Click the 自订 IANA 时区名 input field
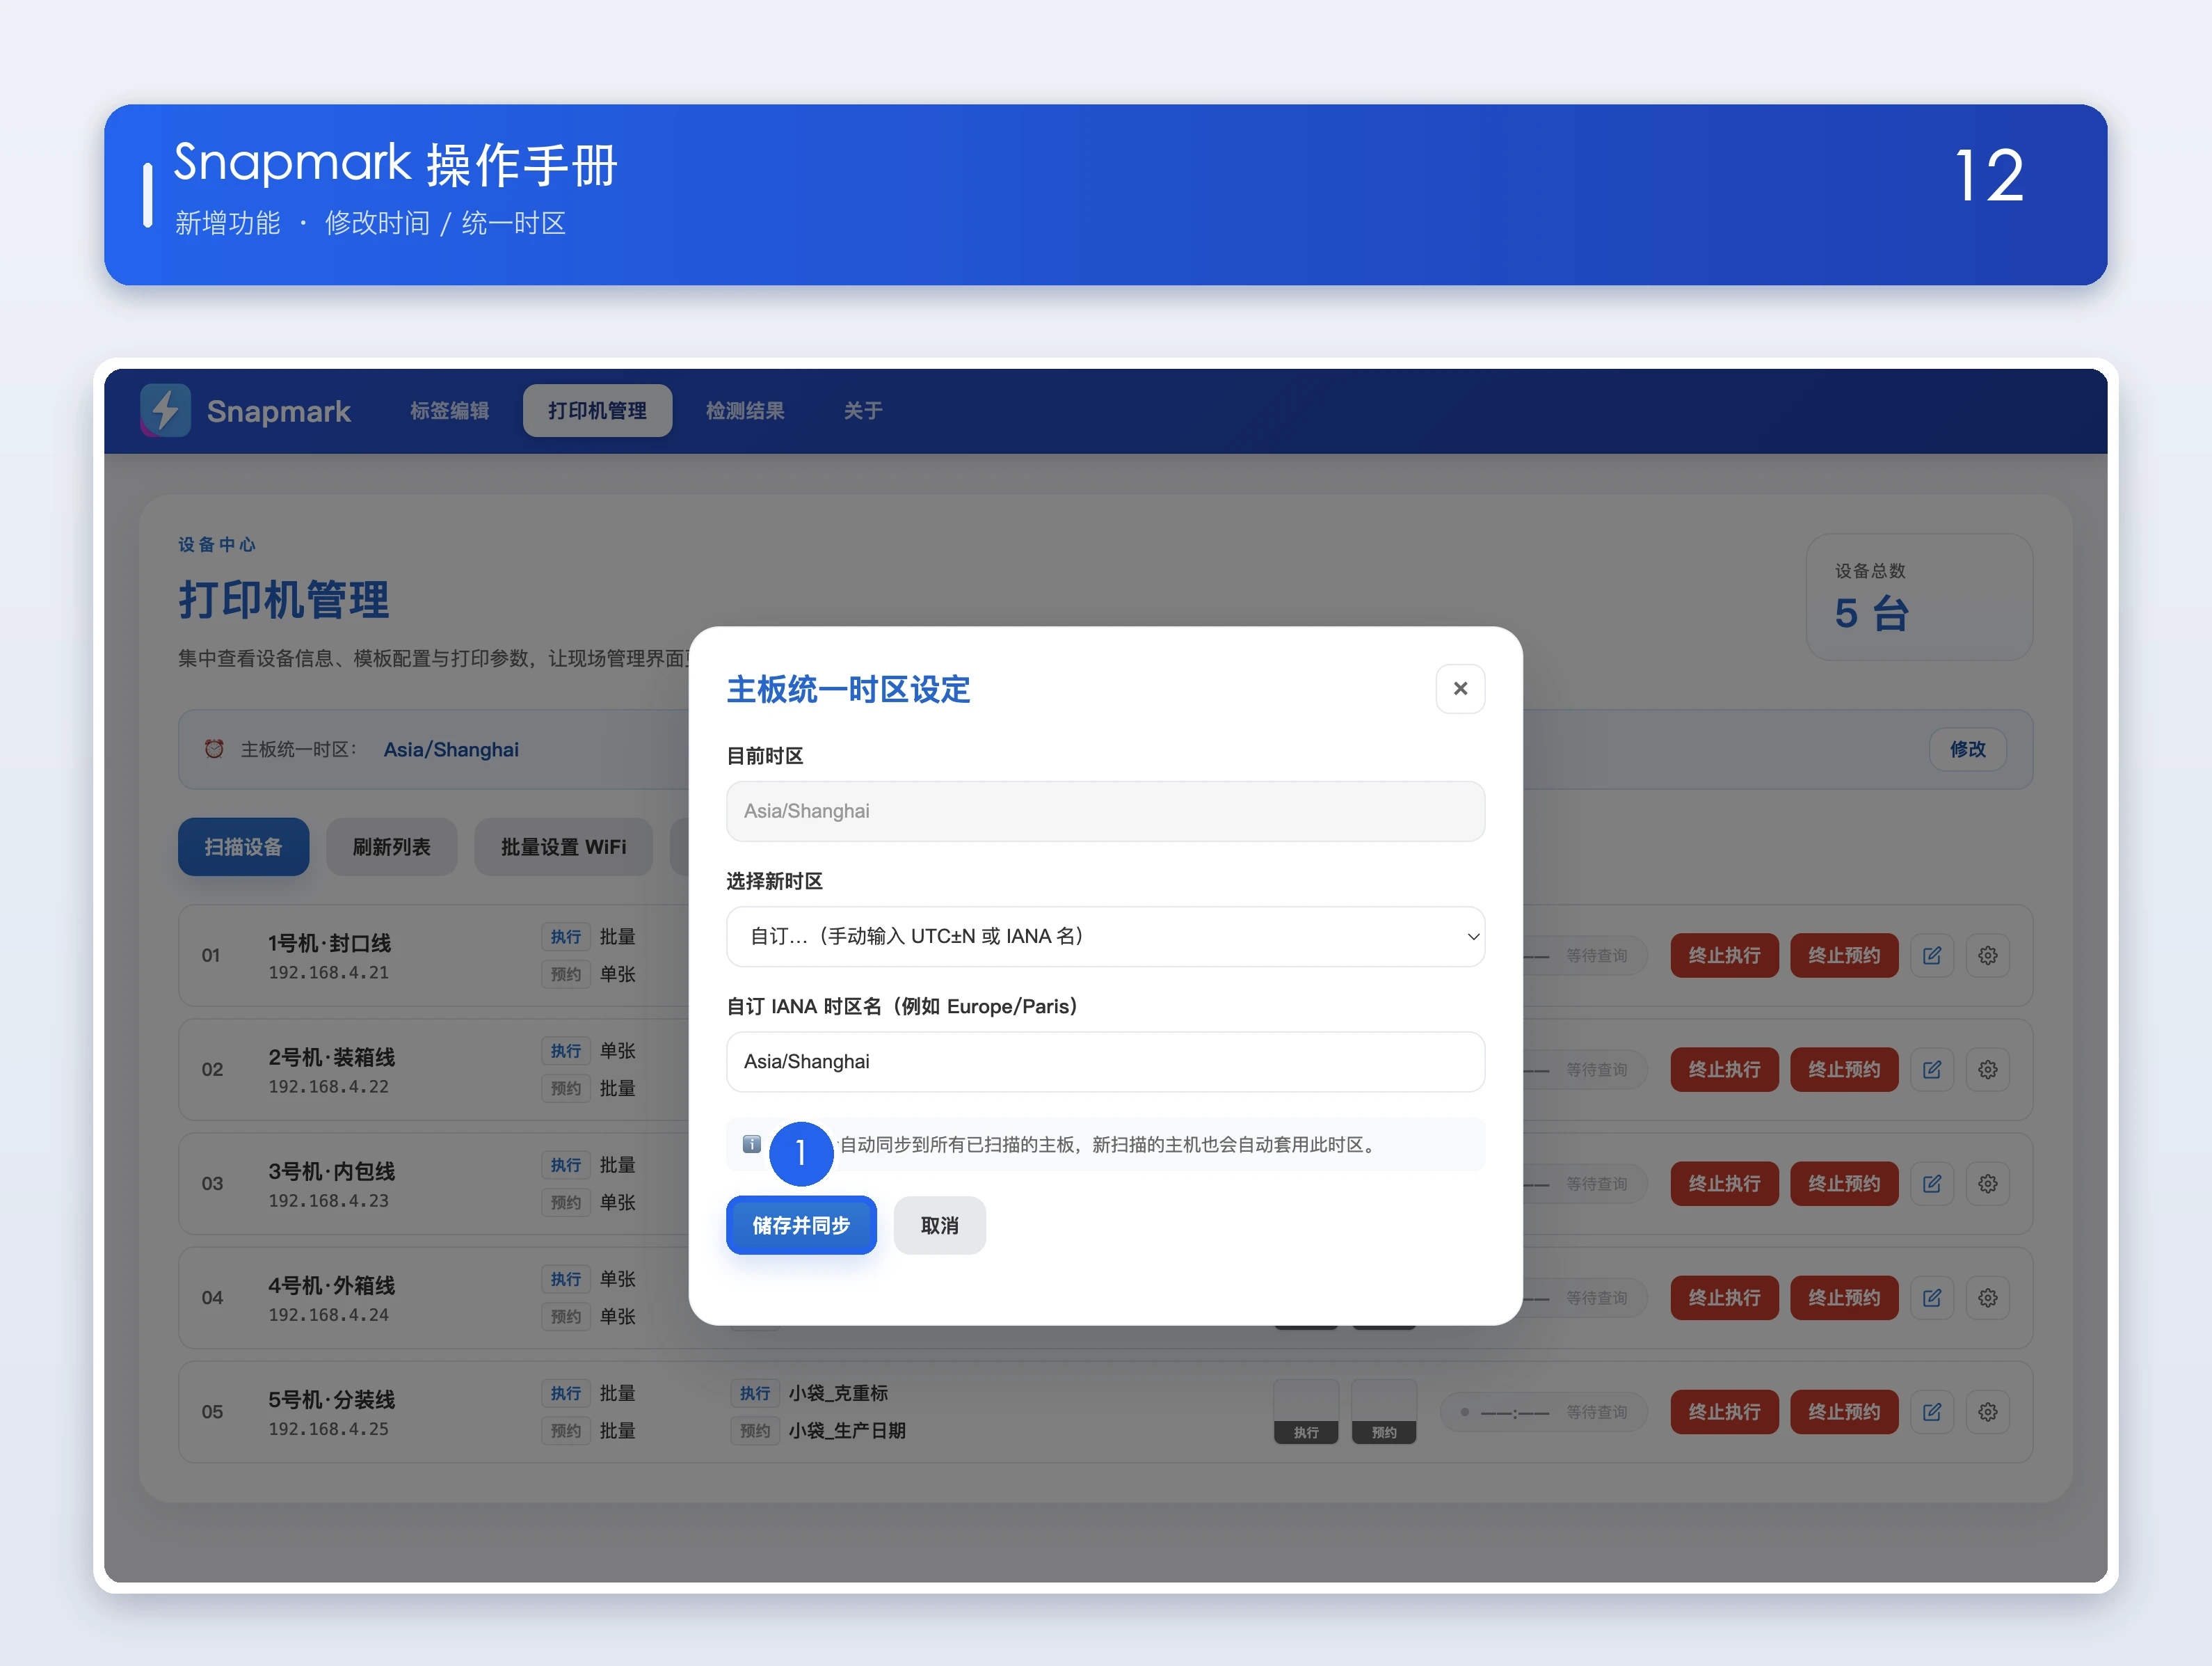Image resolution: width=2212 pixels, height=1666 pixels. tap(1105, 1062)
